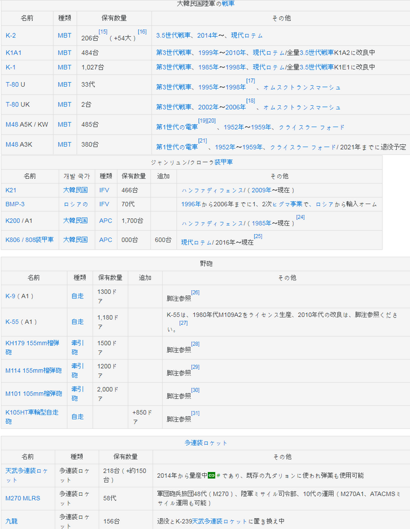410x529 pixels.
Task: Open footnote reference [15] beside 206台
Action: [x=103, y=31]
